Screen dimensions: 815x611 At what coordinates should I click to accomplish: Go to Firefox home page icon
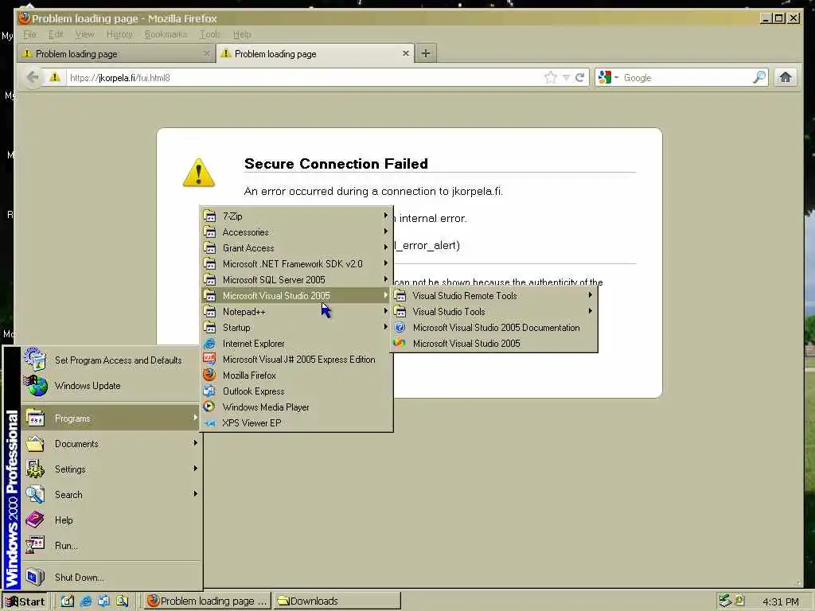point(786,77)
